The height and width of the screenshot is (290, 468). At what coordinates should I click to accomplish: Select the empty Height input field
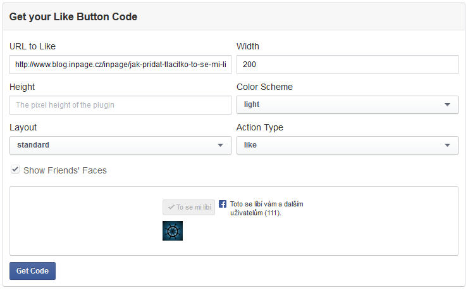[120, 105]
